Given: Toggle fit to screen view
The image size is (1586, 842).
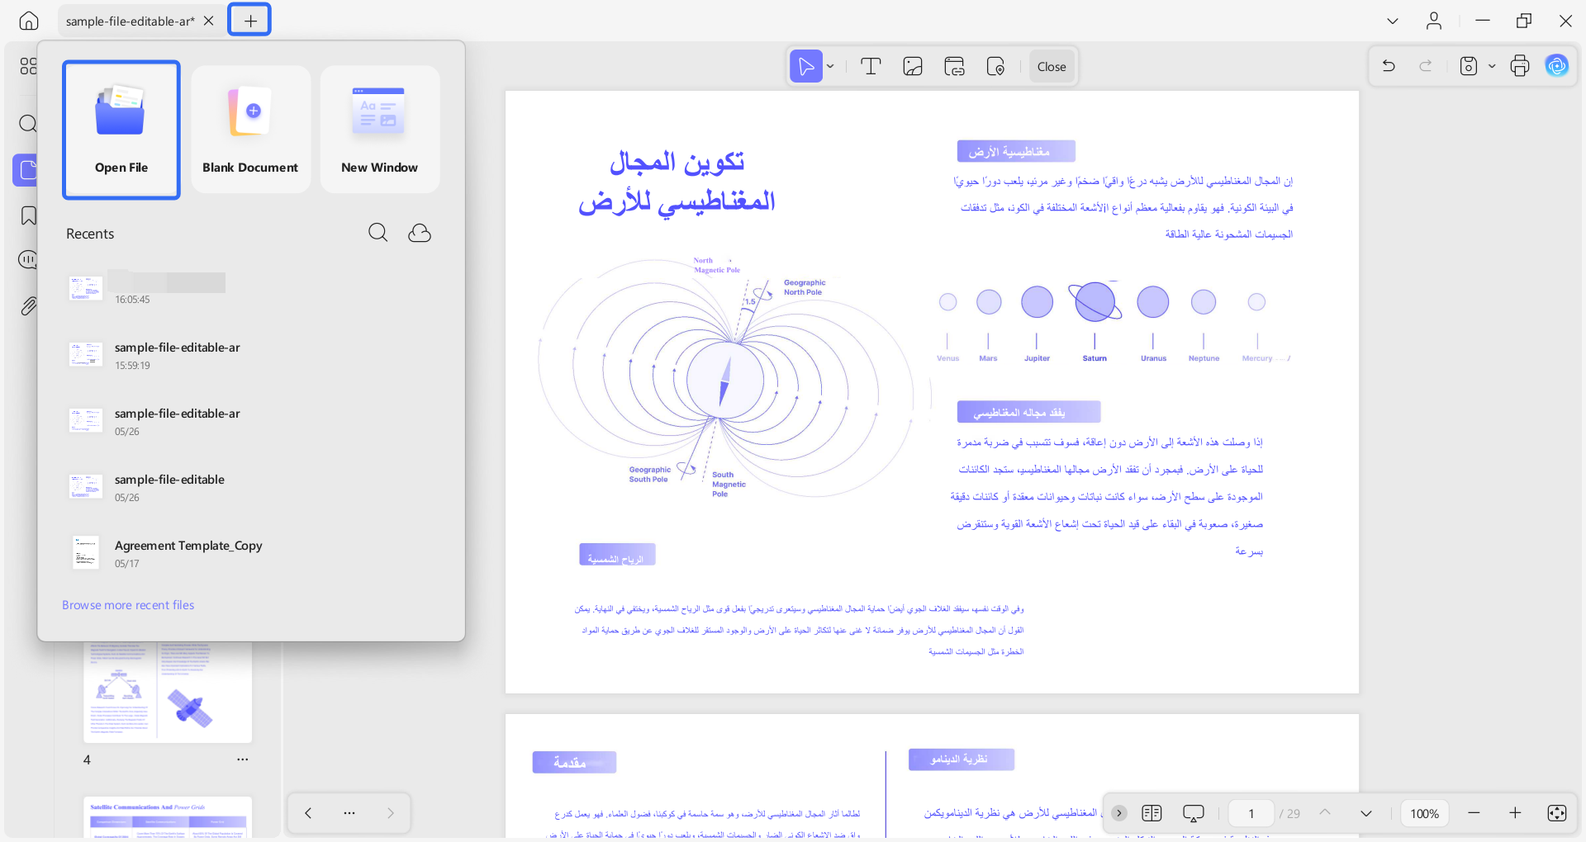Looking at the screenshot, I should click(1556, 813).
